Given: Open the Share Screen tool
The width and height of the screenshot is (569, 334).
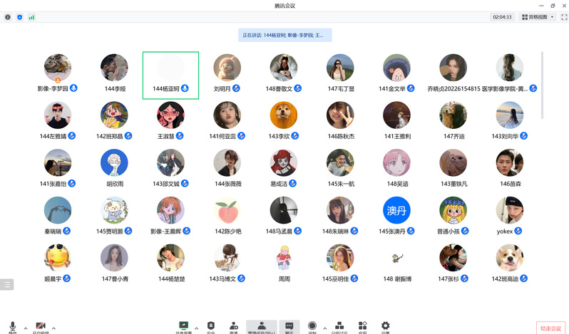Looking at the screenshot, I should tap(183, 326).
